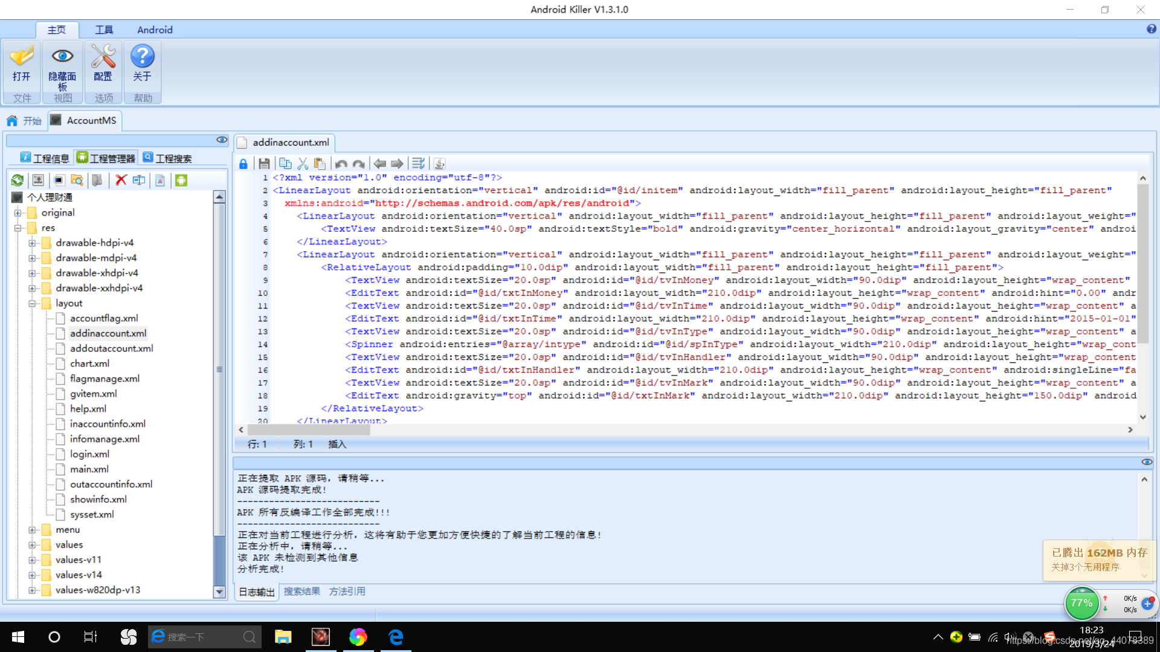Click the rename icon in the project toolbar
This screenshot has height=652, width=1160.
click(139, 180)
